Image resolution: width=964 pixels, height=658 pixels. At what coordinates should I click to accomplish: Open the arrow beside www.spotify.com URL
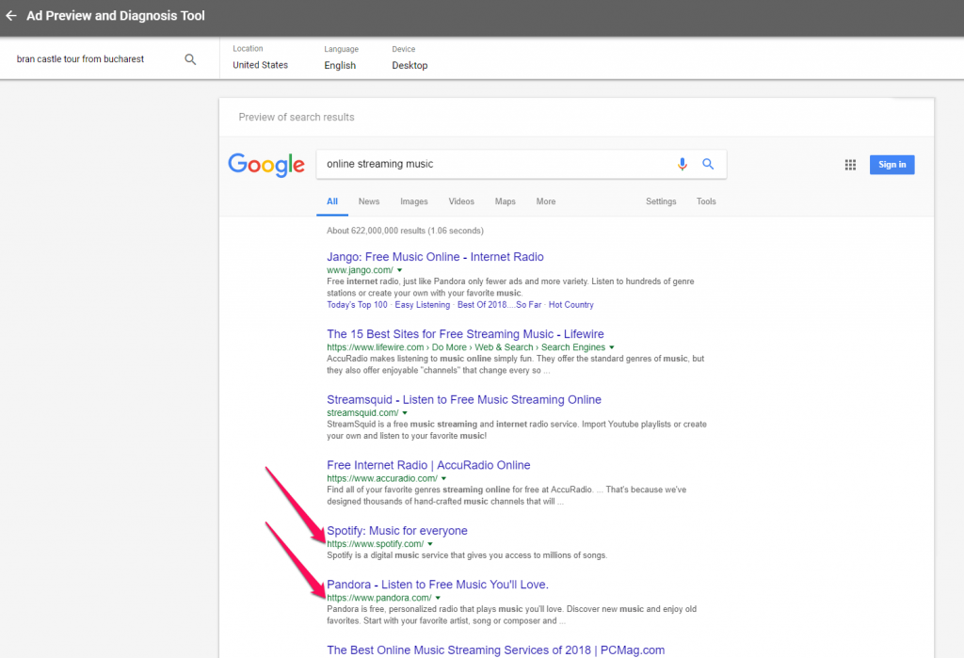(x=427, y=543)
